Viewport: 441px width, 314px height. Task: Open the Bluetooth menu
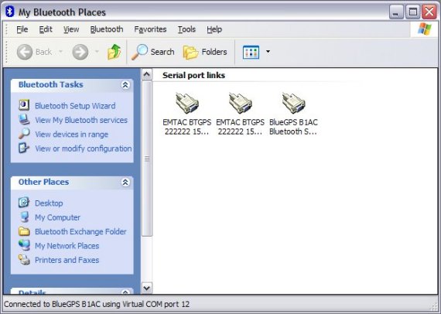pyautogui.click(x=107, y=29)
